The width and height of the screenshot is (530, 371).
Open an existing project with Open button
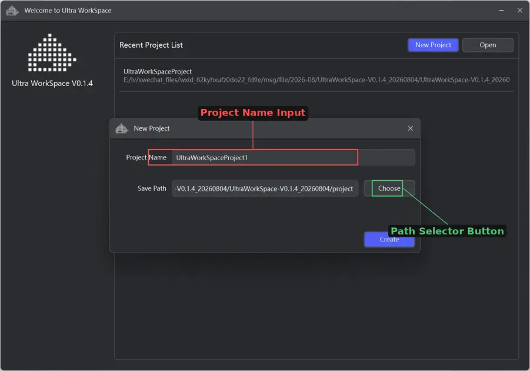[488, 45]
